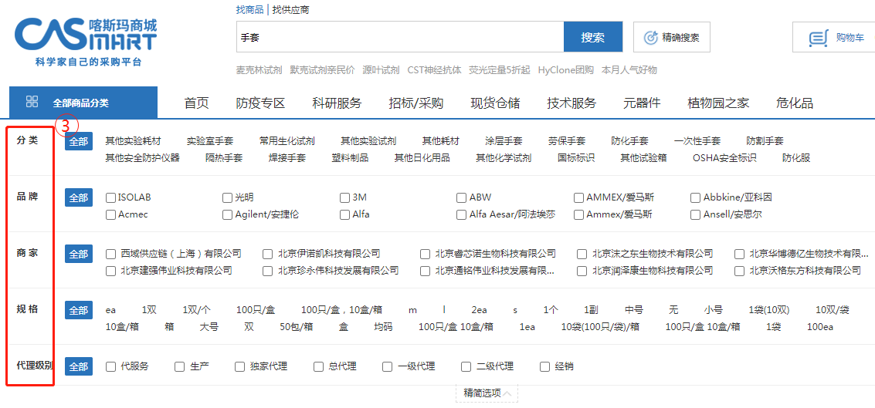Viewport: 875px width, 408px height.
Task: Click the precise search target icon
Action: click(650, 37)
